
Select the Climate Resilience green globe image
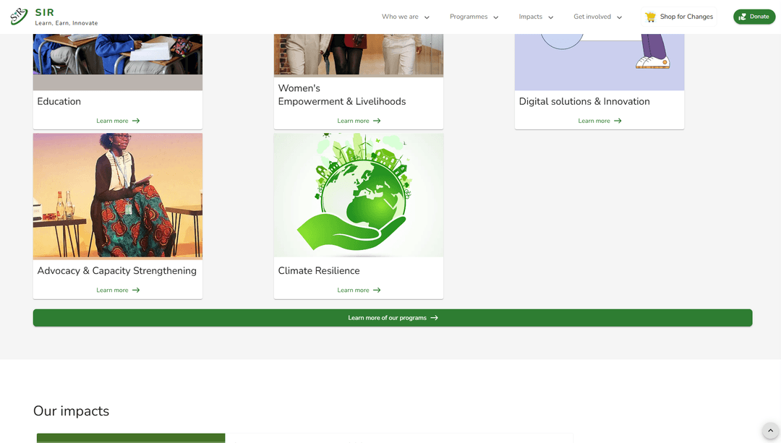click(358, 195)
